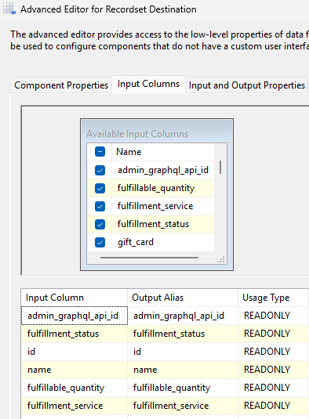
Task: Click the Available Input Columns panel title
Action: pyautogui.click(x=137, y=134)
